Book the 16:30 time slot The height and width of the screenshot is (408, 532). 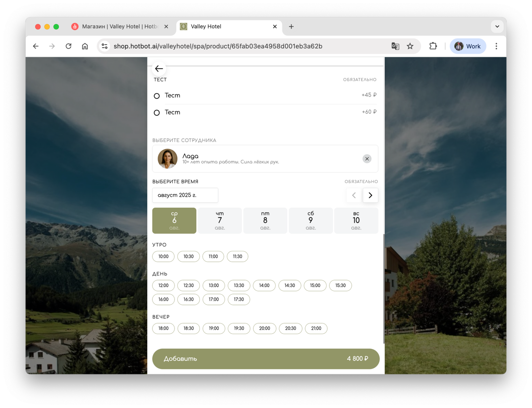pos(188,299)
